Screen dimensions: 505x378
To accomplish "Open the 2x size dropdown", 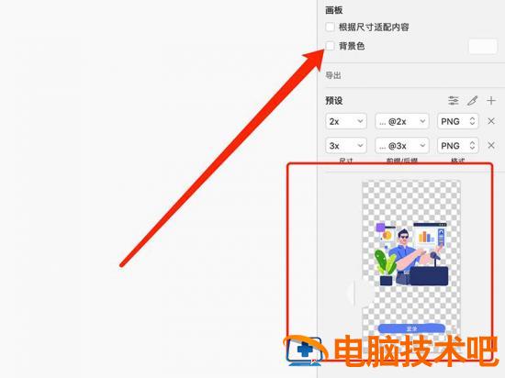I will [x=346, y=121].
